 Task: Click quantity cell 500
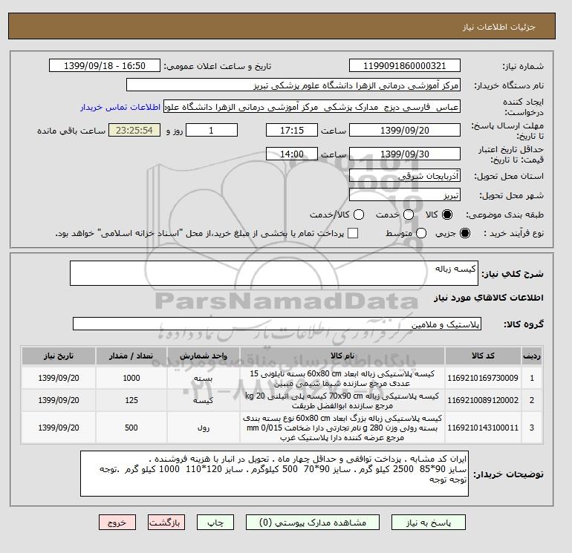(131, 428)
